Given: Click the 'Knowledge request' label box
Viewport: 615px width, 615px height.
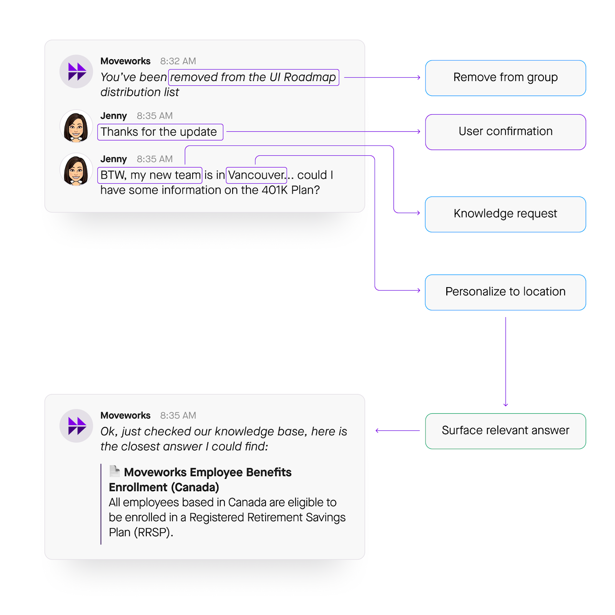Looking at the screenshot, I should (505, 214).
